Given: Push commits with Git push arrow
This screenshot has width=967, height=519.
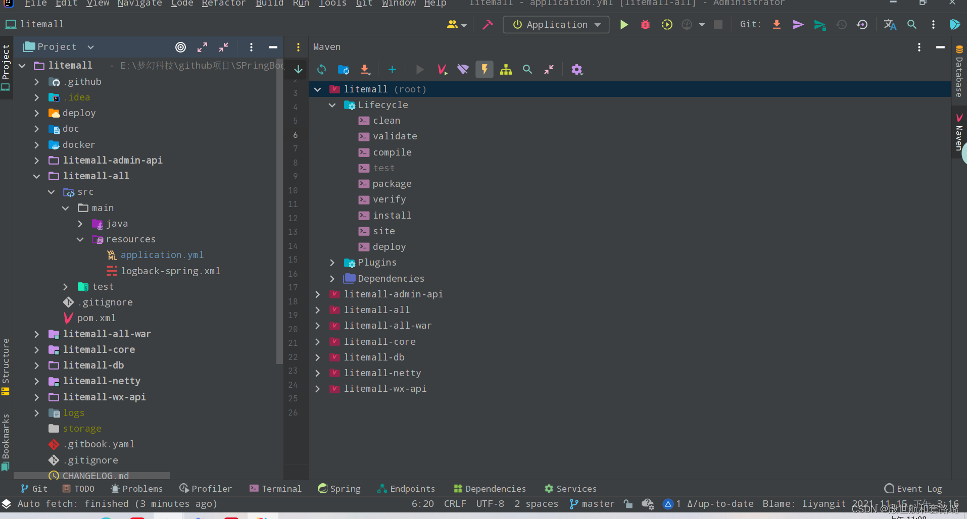Looking at the screenshot, I should point(798,25).
